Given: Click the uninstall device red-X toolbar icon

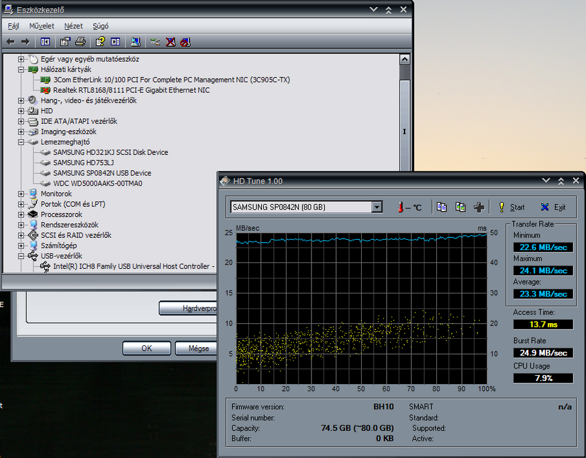Looking at the screenshot, I should coord(171,42).
